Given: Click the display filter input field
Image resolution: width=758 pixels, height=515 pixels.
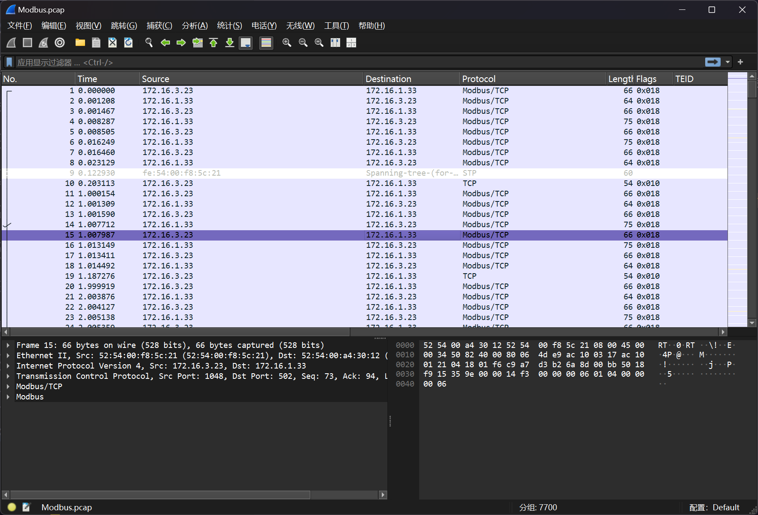Looking at the screenshot, I should (359, 62).
